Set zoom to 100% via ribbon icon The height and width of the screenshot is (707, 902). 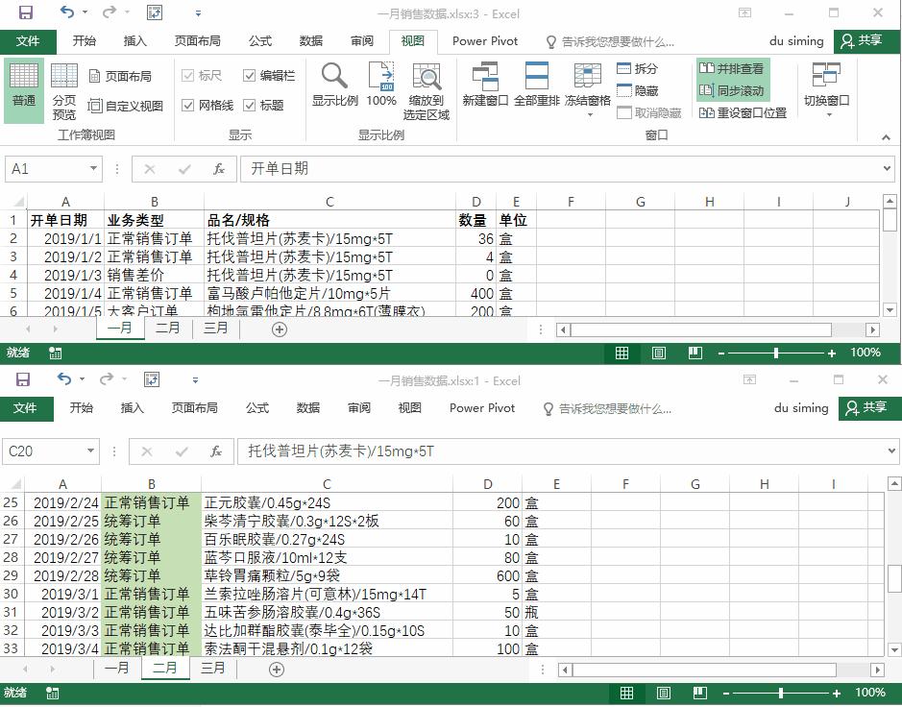[x=381, y=86]
